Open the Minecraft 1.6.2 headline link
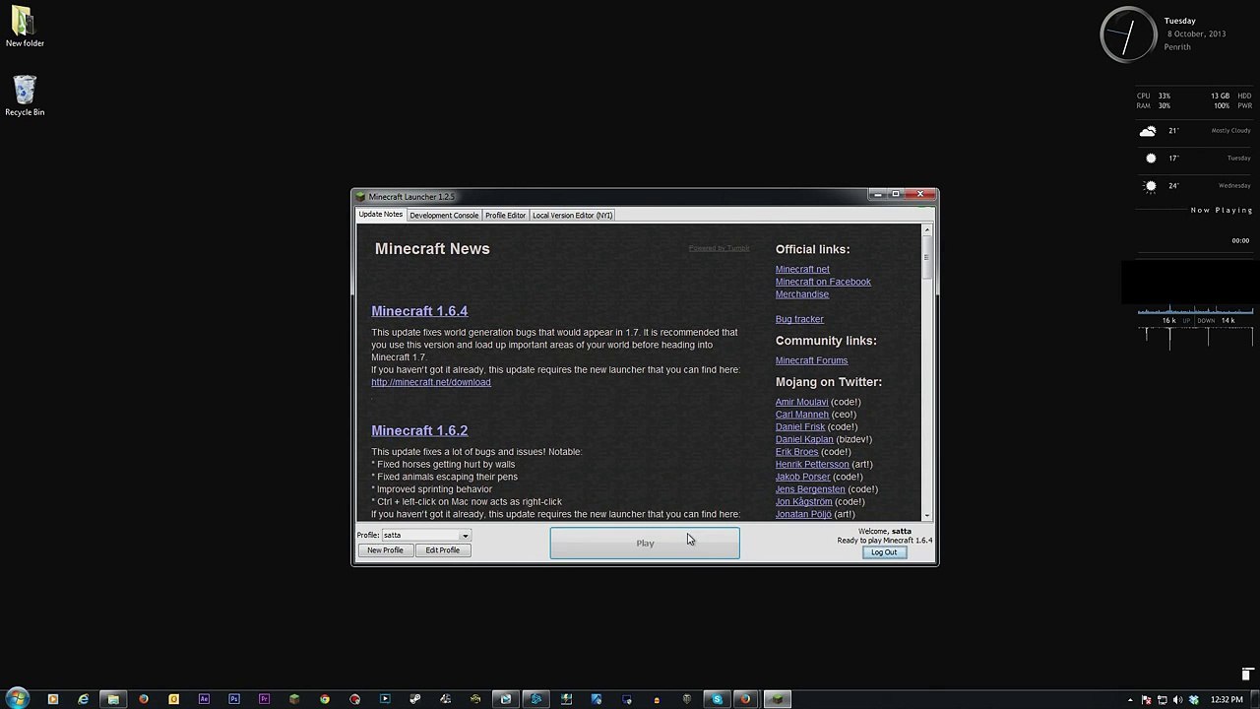Image resolution: width=1260 pixels, height=709 pixels. (419, 430)
